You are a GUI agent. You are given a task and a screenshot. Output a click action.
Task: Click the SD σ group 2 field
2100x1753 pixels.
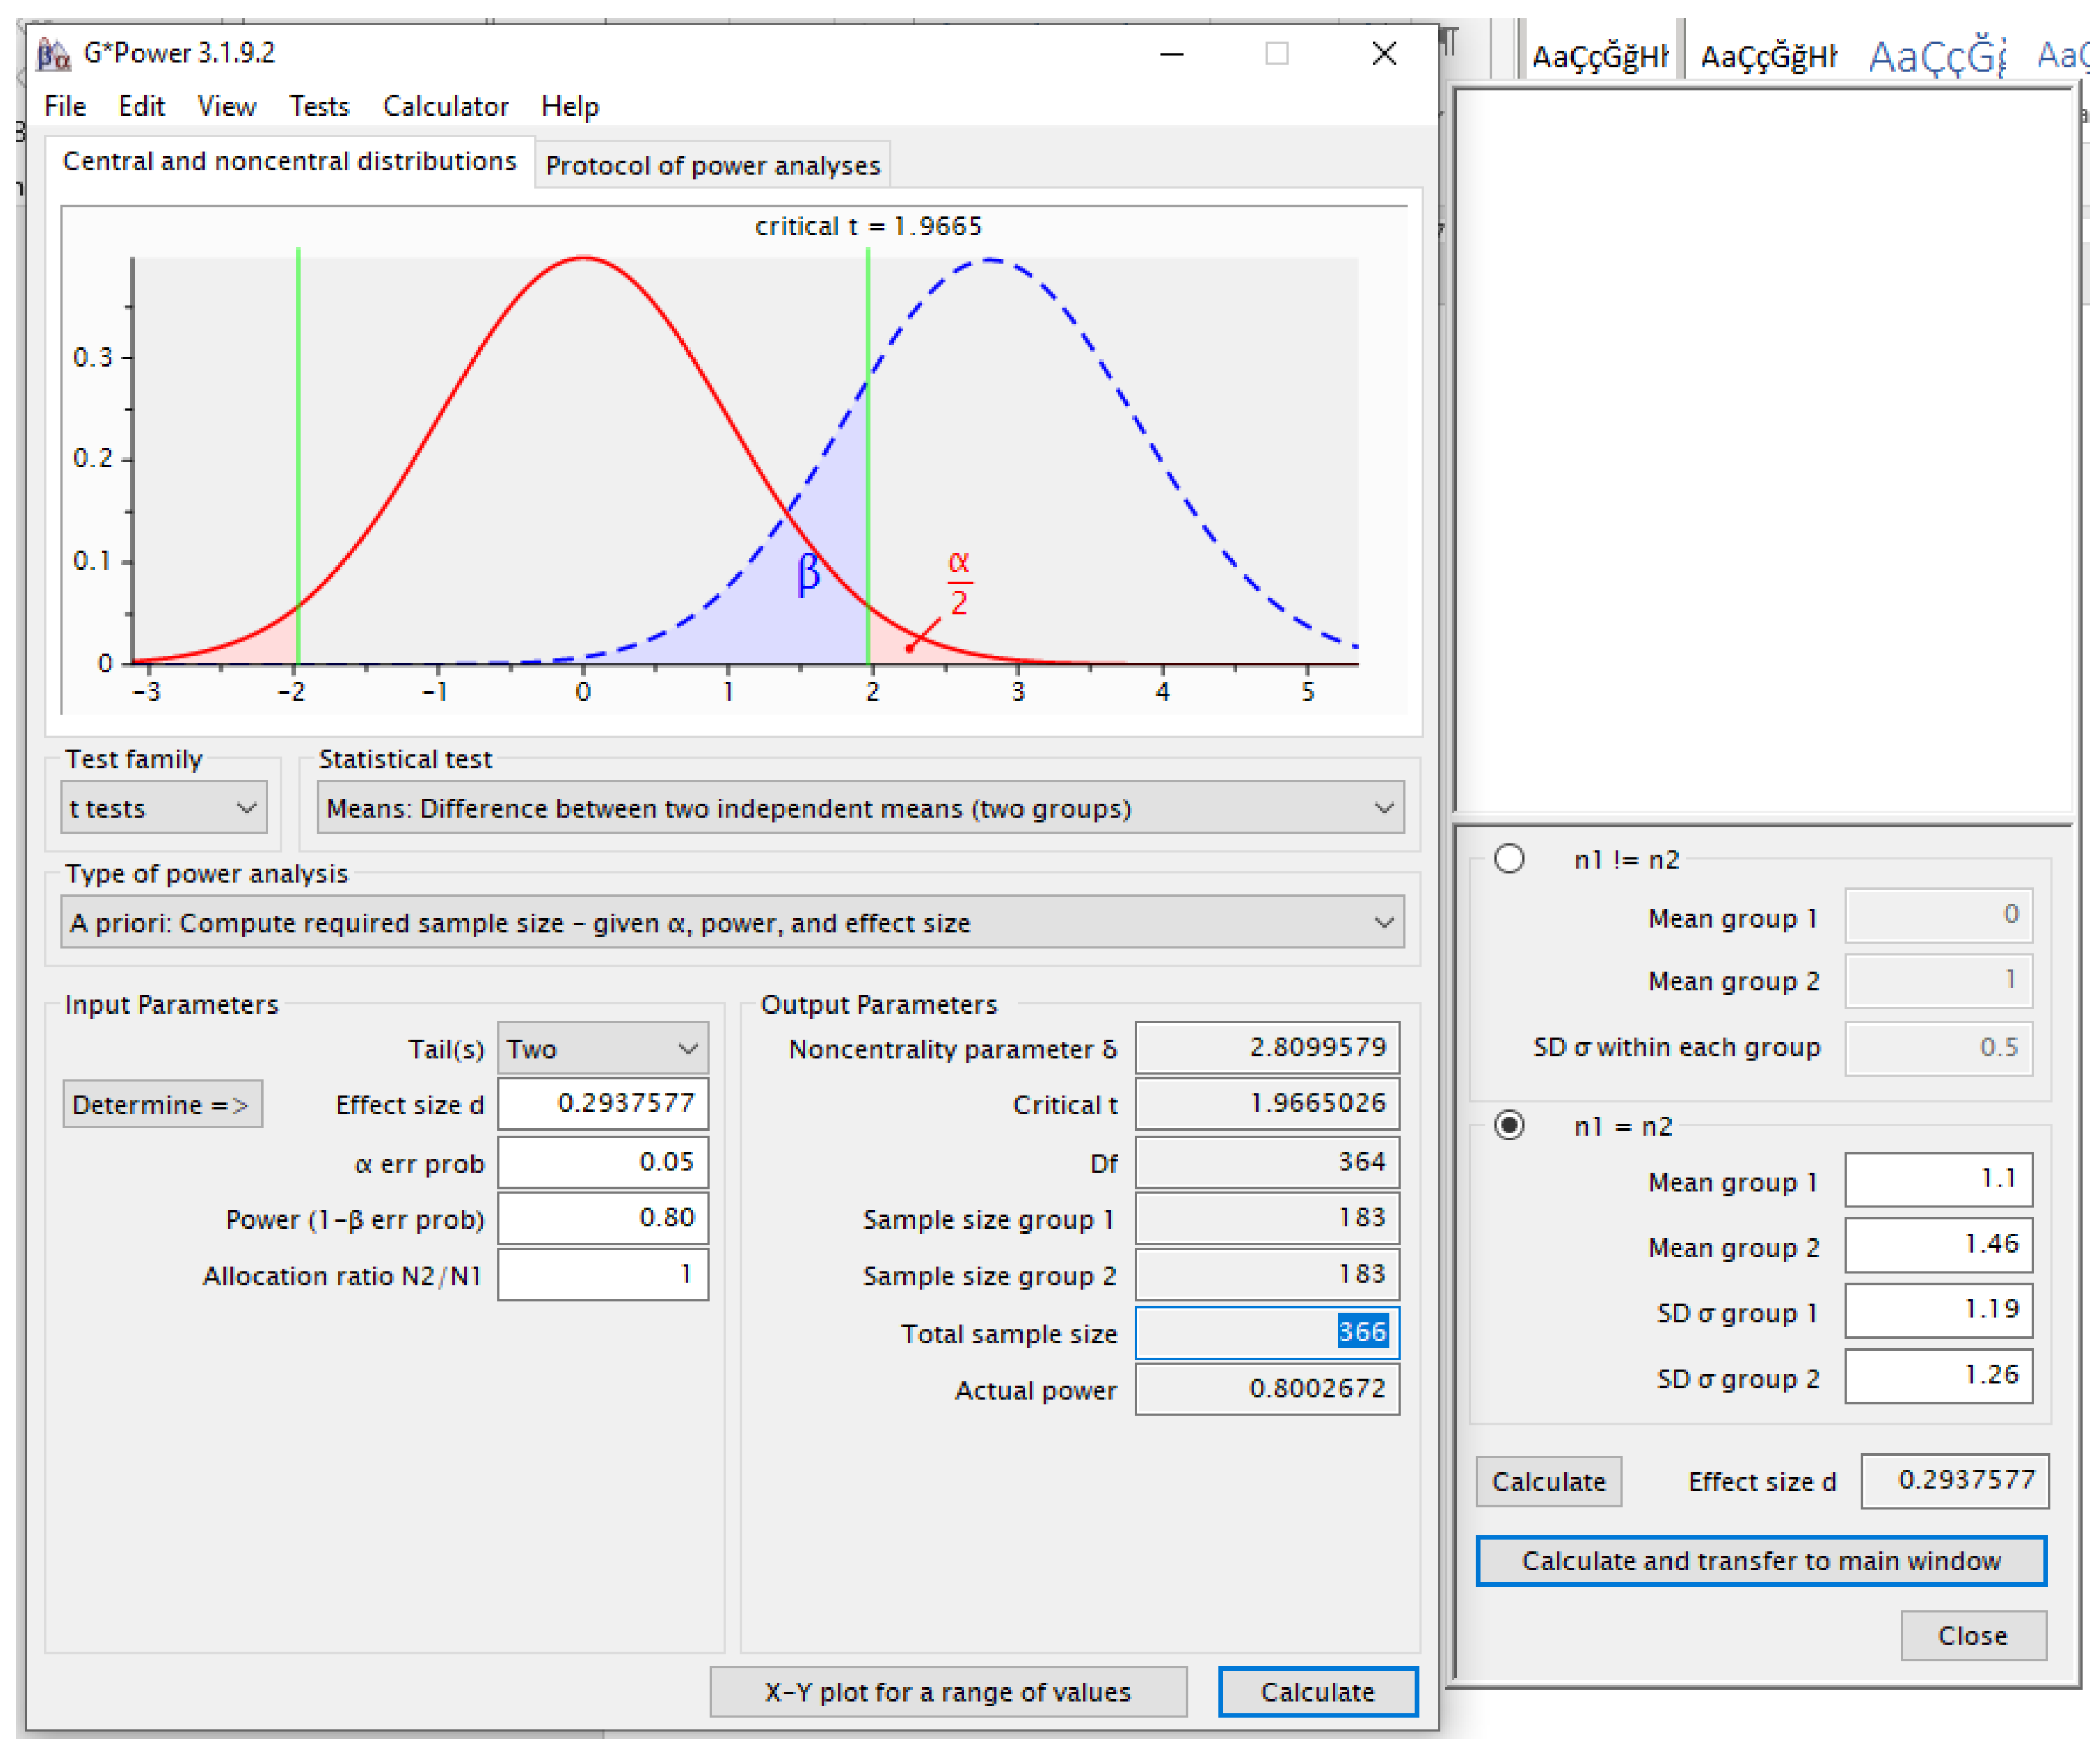[x=1940, y=1378]
